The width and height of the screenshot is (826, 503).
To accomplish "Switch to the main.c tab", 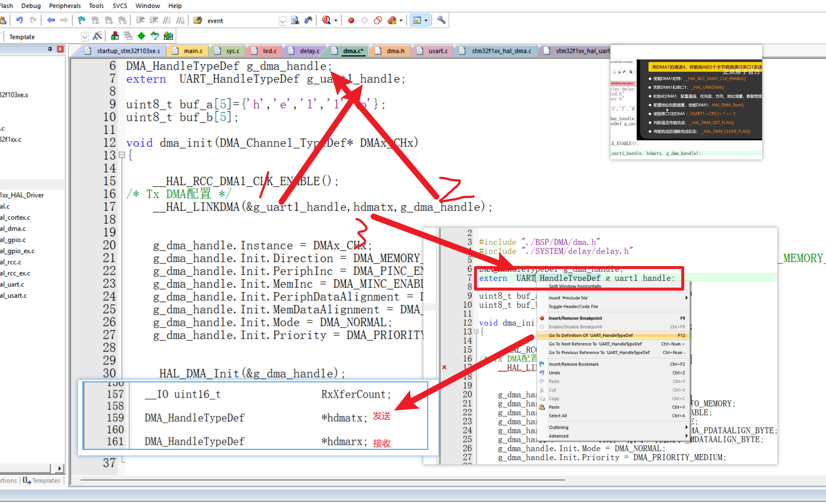I will [193, 51].
